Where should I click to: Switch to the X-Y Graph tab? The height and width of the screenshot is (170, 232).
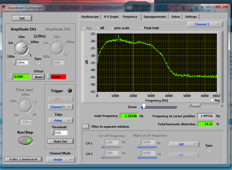point(111,17)
